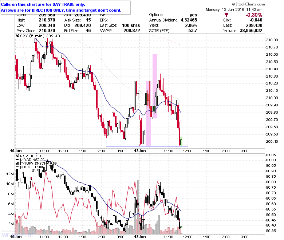Click the High value '210.370'
The image size is (284, 240).
(47, 20)
